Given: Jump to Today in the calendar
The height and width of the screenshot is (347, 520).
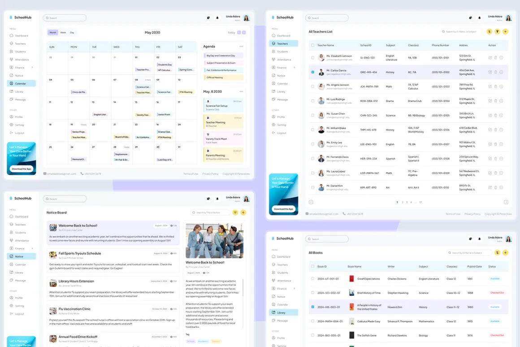Looking at the screenshot, I should coord(231,33).
